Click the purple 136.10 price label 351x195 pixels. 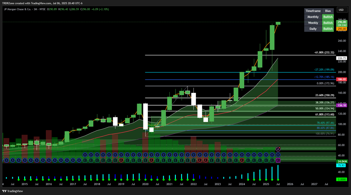point(342,105)
